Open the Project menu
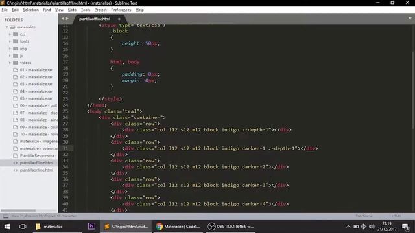 pos(101,10)
